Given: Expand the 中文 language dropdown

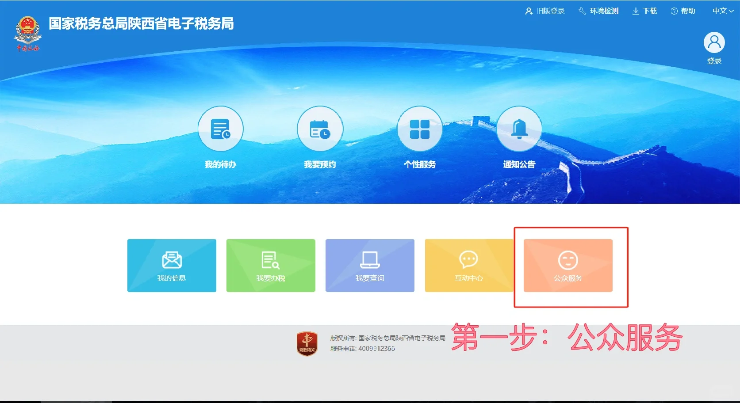Looking at the screenshot, I should pyautogui.click(x=723, y=11).
